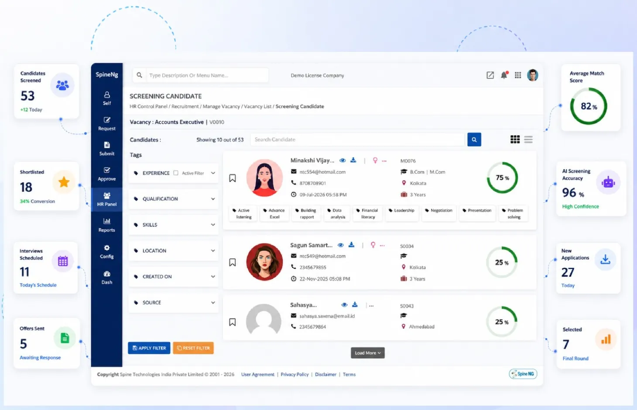Download Minakshi Vijay's resume

click(353, 160)
